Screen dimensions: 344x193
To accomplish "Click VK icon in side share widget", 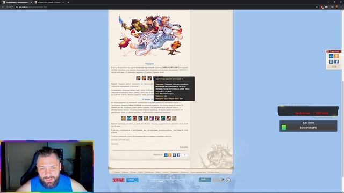I will 331,62.
